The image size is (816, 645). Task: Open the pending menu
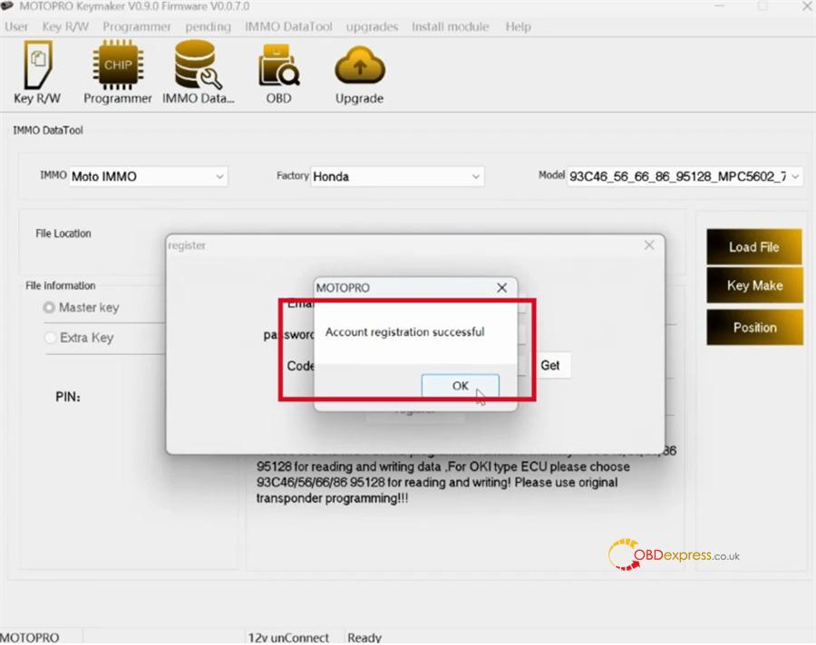pos(209,26)
